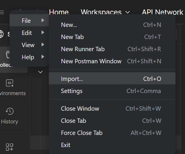Select New Runner Tab entry
This screenshot has height=154, width=185.
(x=112, y=49)
